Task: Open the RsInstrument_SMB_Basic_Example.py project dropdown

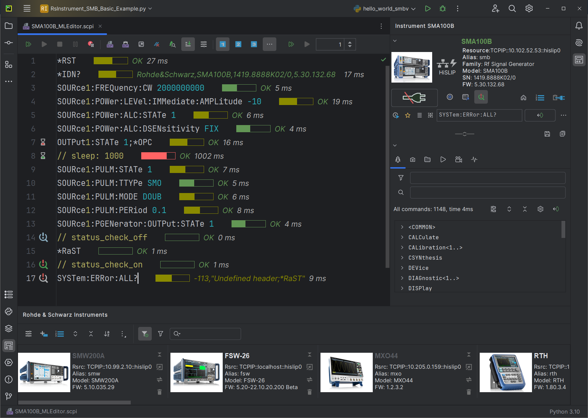Action: point(96,8)
